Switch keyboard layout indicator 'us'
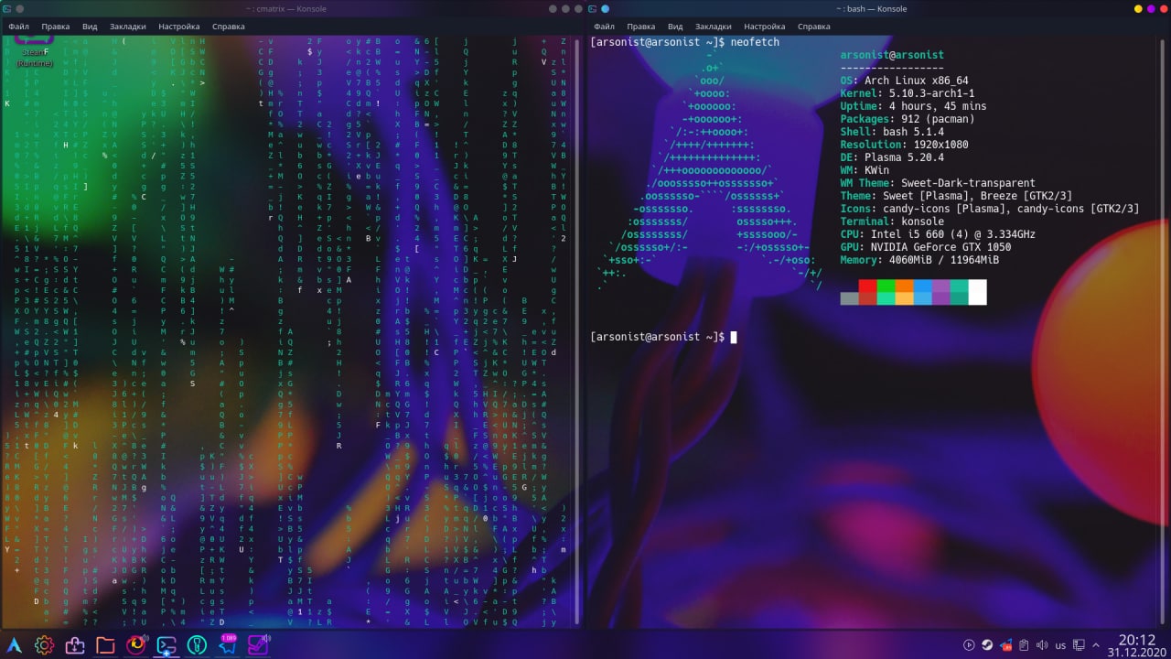 coord(1060,645)
